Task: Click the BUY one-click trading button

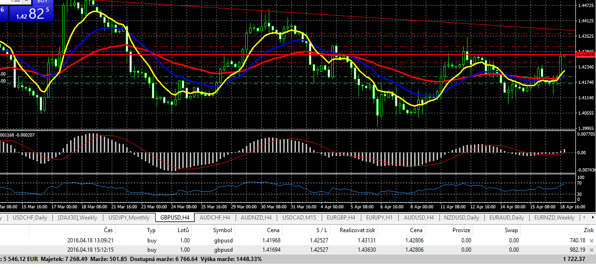Action: pyautogui.click(x=43, y=2)
